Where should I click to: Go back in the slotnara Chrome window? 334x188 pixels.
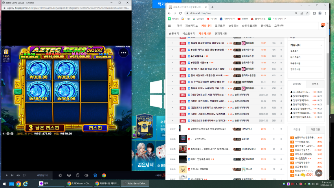click(x=169, y=13)
